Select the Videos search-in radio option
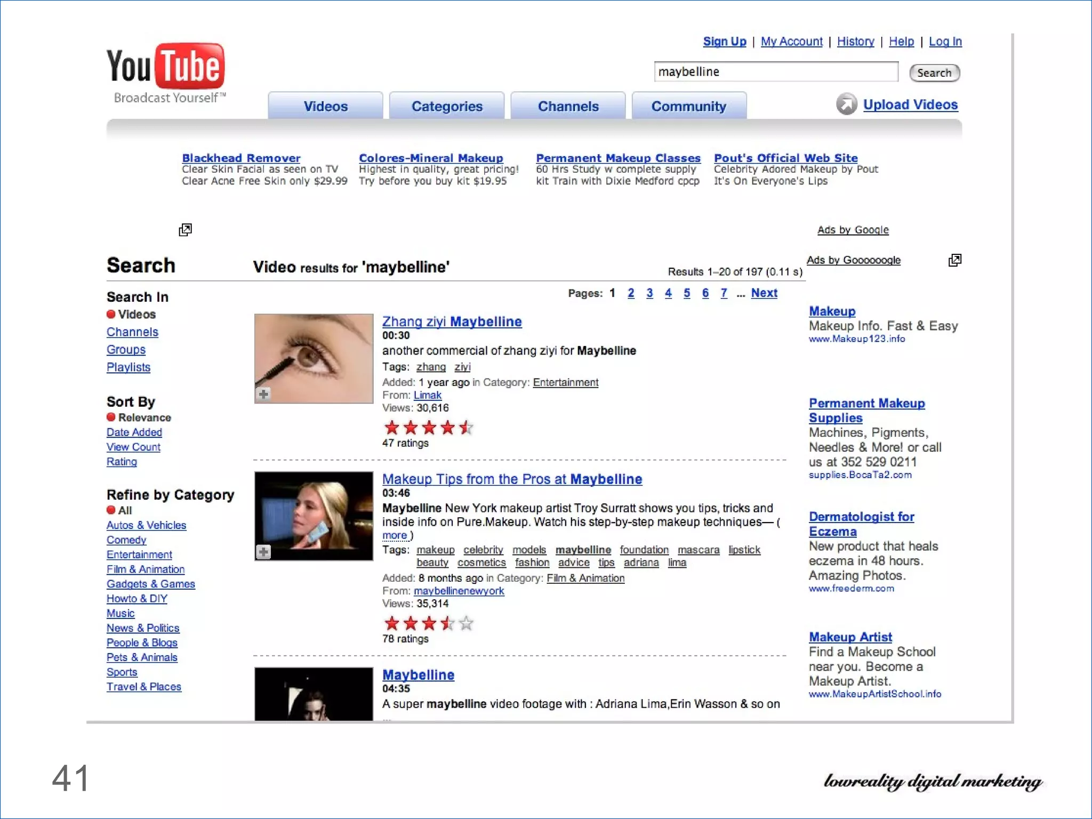1092x819 pixels. [x=111, y=314]
